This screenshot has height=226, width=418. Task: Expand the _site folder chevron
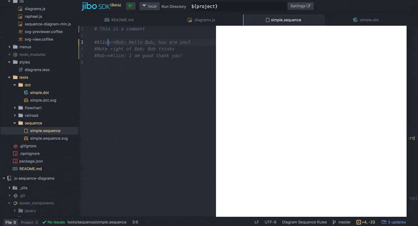pyautogui.click(x=10, y=188)
